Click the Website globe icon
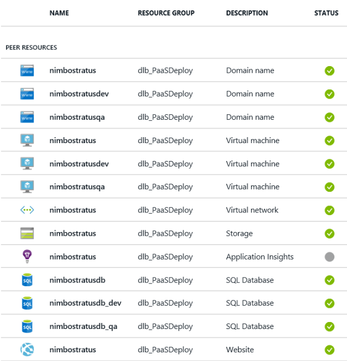 tap(27, 350)
